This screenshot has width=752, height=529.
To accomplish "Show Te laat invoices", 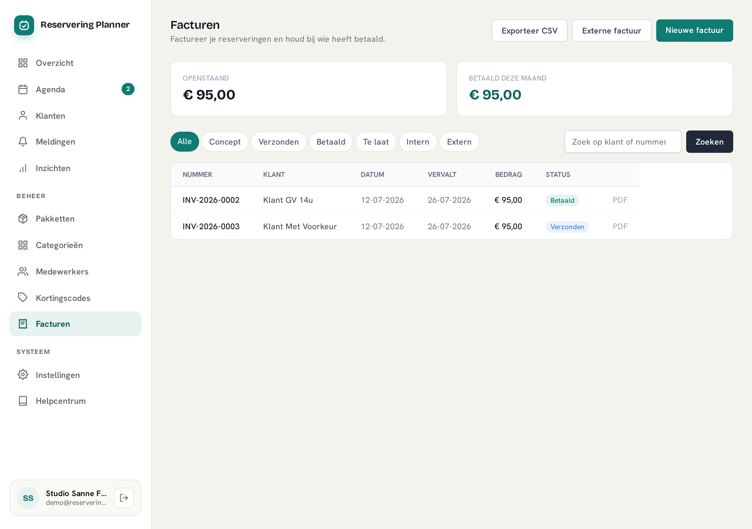I will pos(376,142).
